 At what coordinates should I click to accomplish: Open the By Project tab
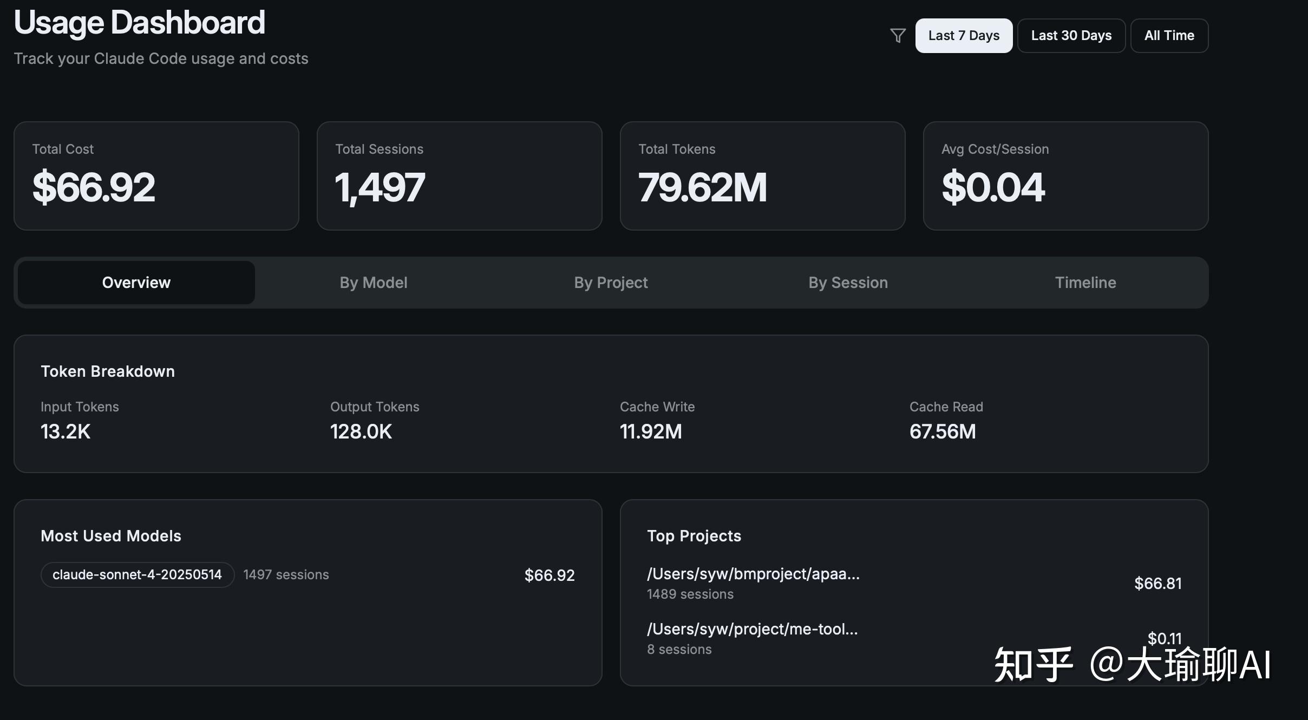coord(611,283)
